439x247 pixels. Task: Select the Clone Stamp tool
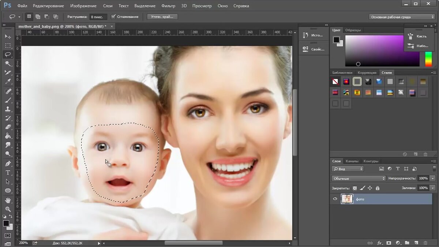point(8,109)
